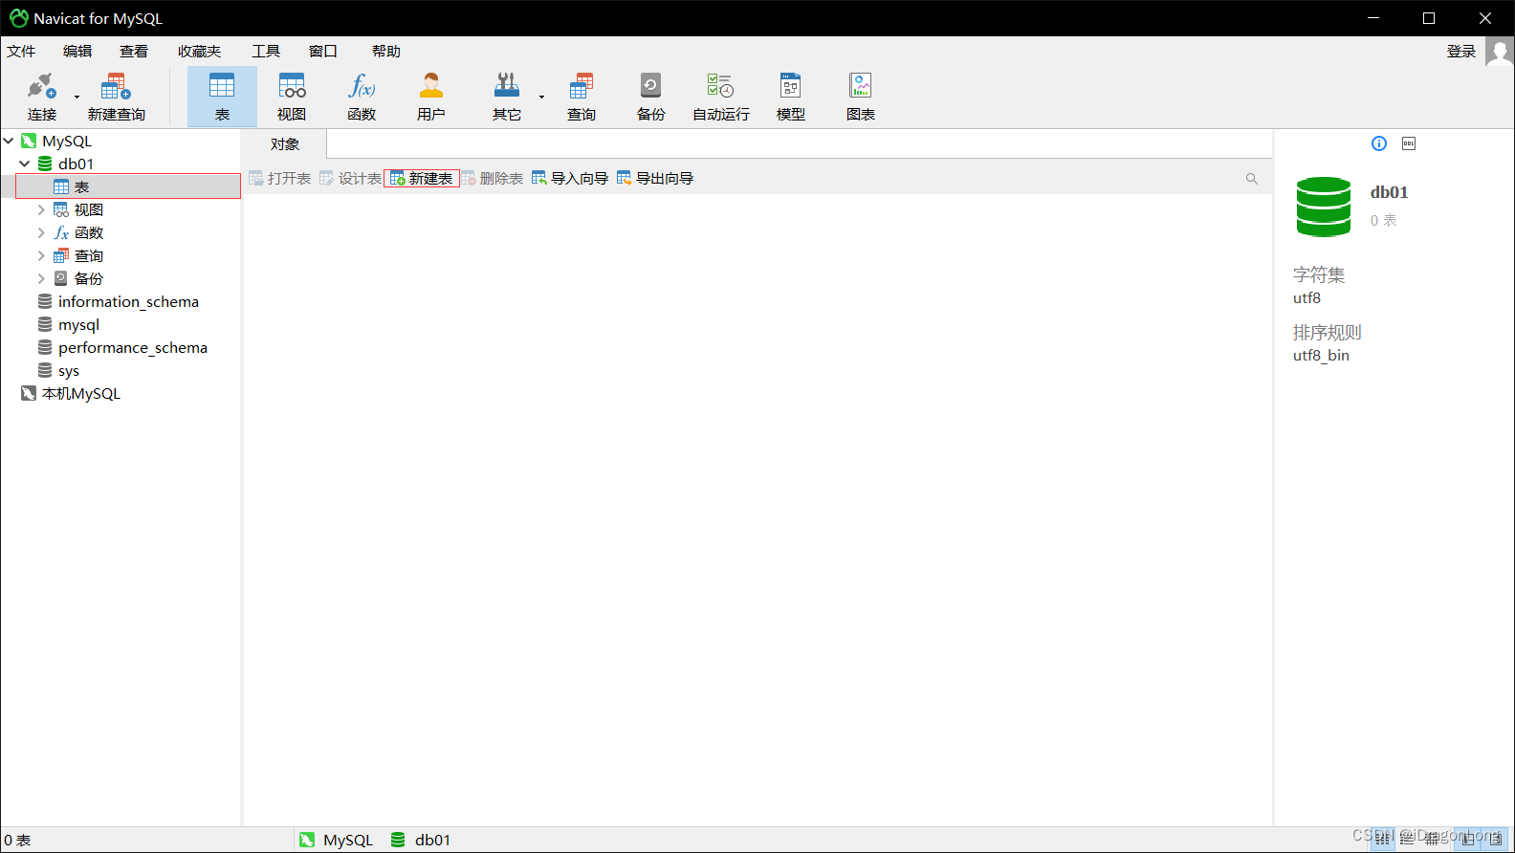
Task: Click the 设计表 button
Action: tap(350, 179)
